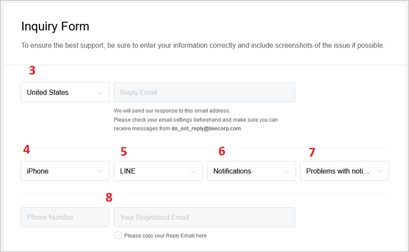Click the red number 8 label
This screenshot has height=252, width=409.
[x=109, y=197]
